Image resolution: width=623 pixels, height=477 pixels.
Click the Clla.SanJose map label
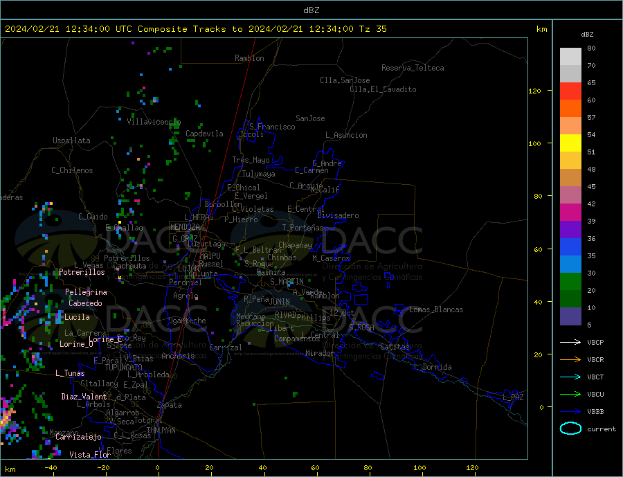tap(345, 80)
